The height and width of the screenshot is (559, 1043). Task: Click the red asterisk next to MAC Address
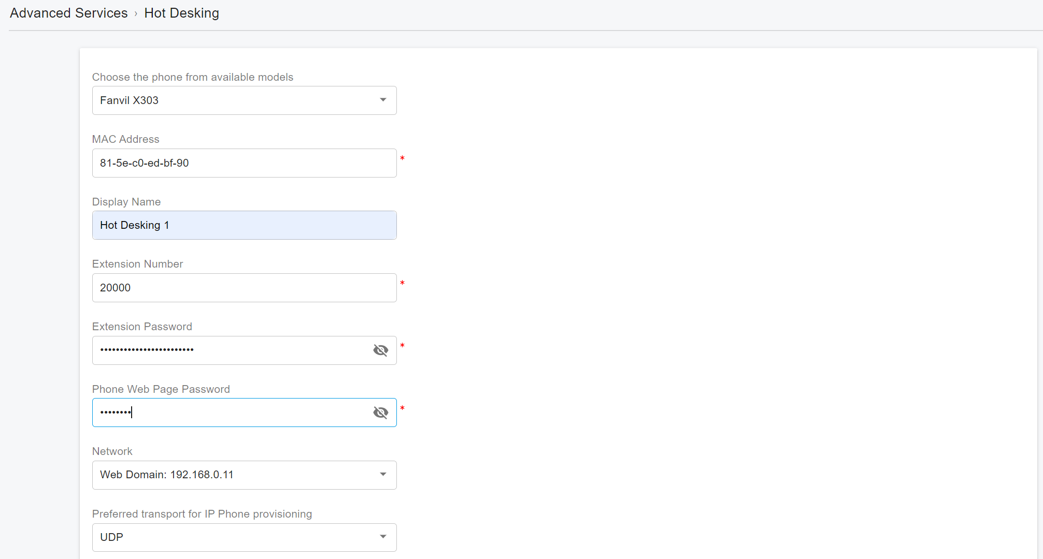click(402, 158)
